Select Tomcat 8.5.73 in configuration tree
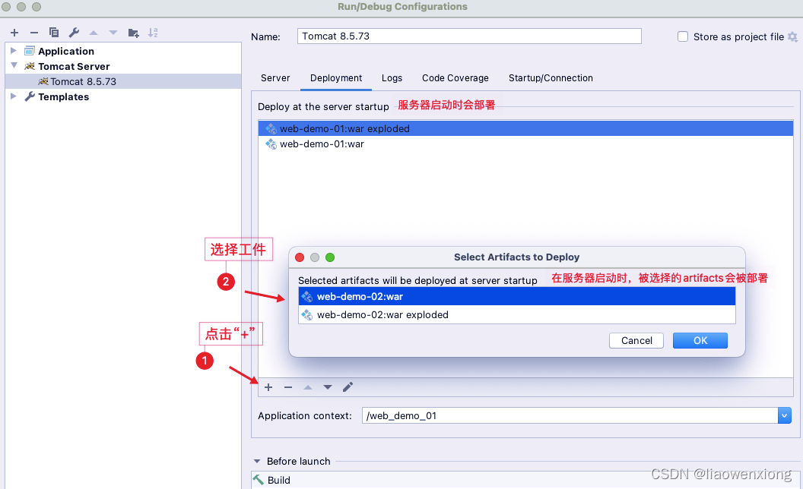Screen dimensions: 803x489 123,81
